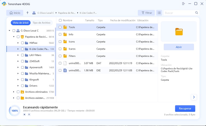Stop the scan with the stop icon
Viewport: 206px width, 126px height.
pyautogui.click(x=24, y=114)
